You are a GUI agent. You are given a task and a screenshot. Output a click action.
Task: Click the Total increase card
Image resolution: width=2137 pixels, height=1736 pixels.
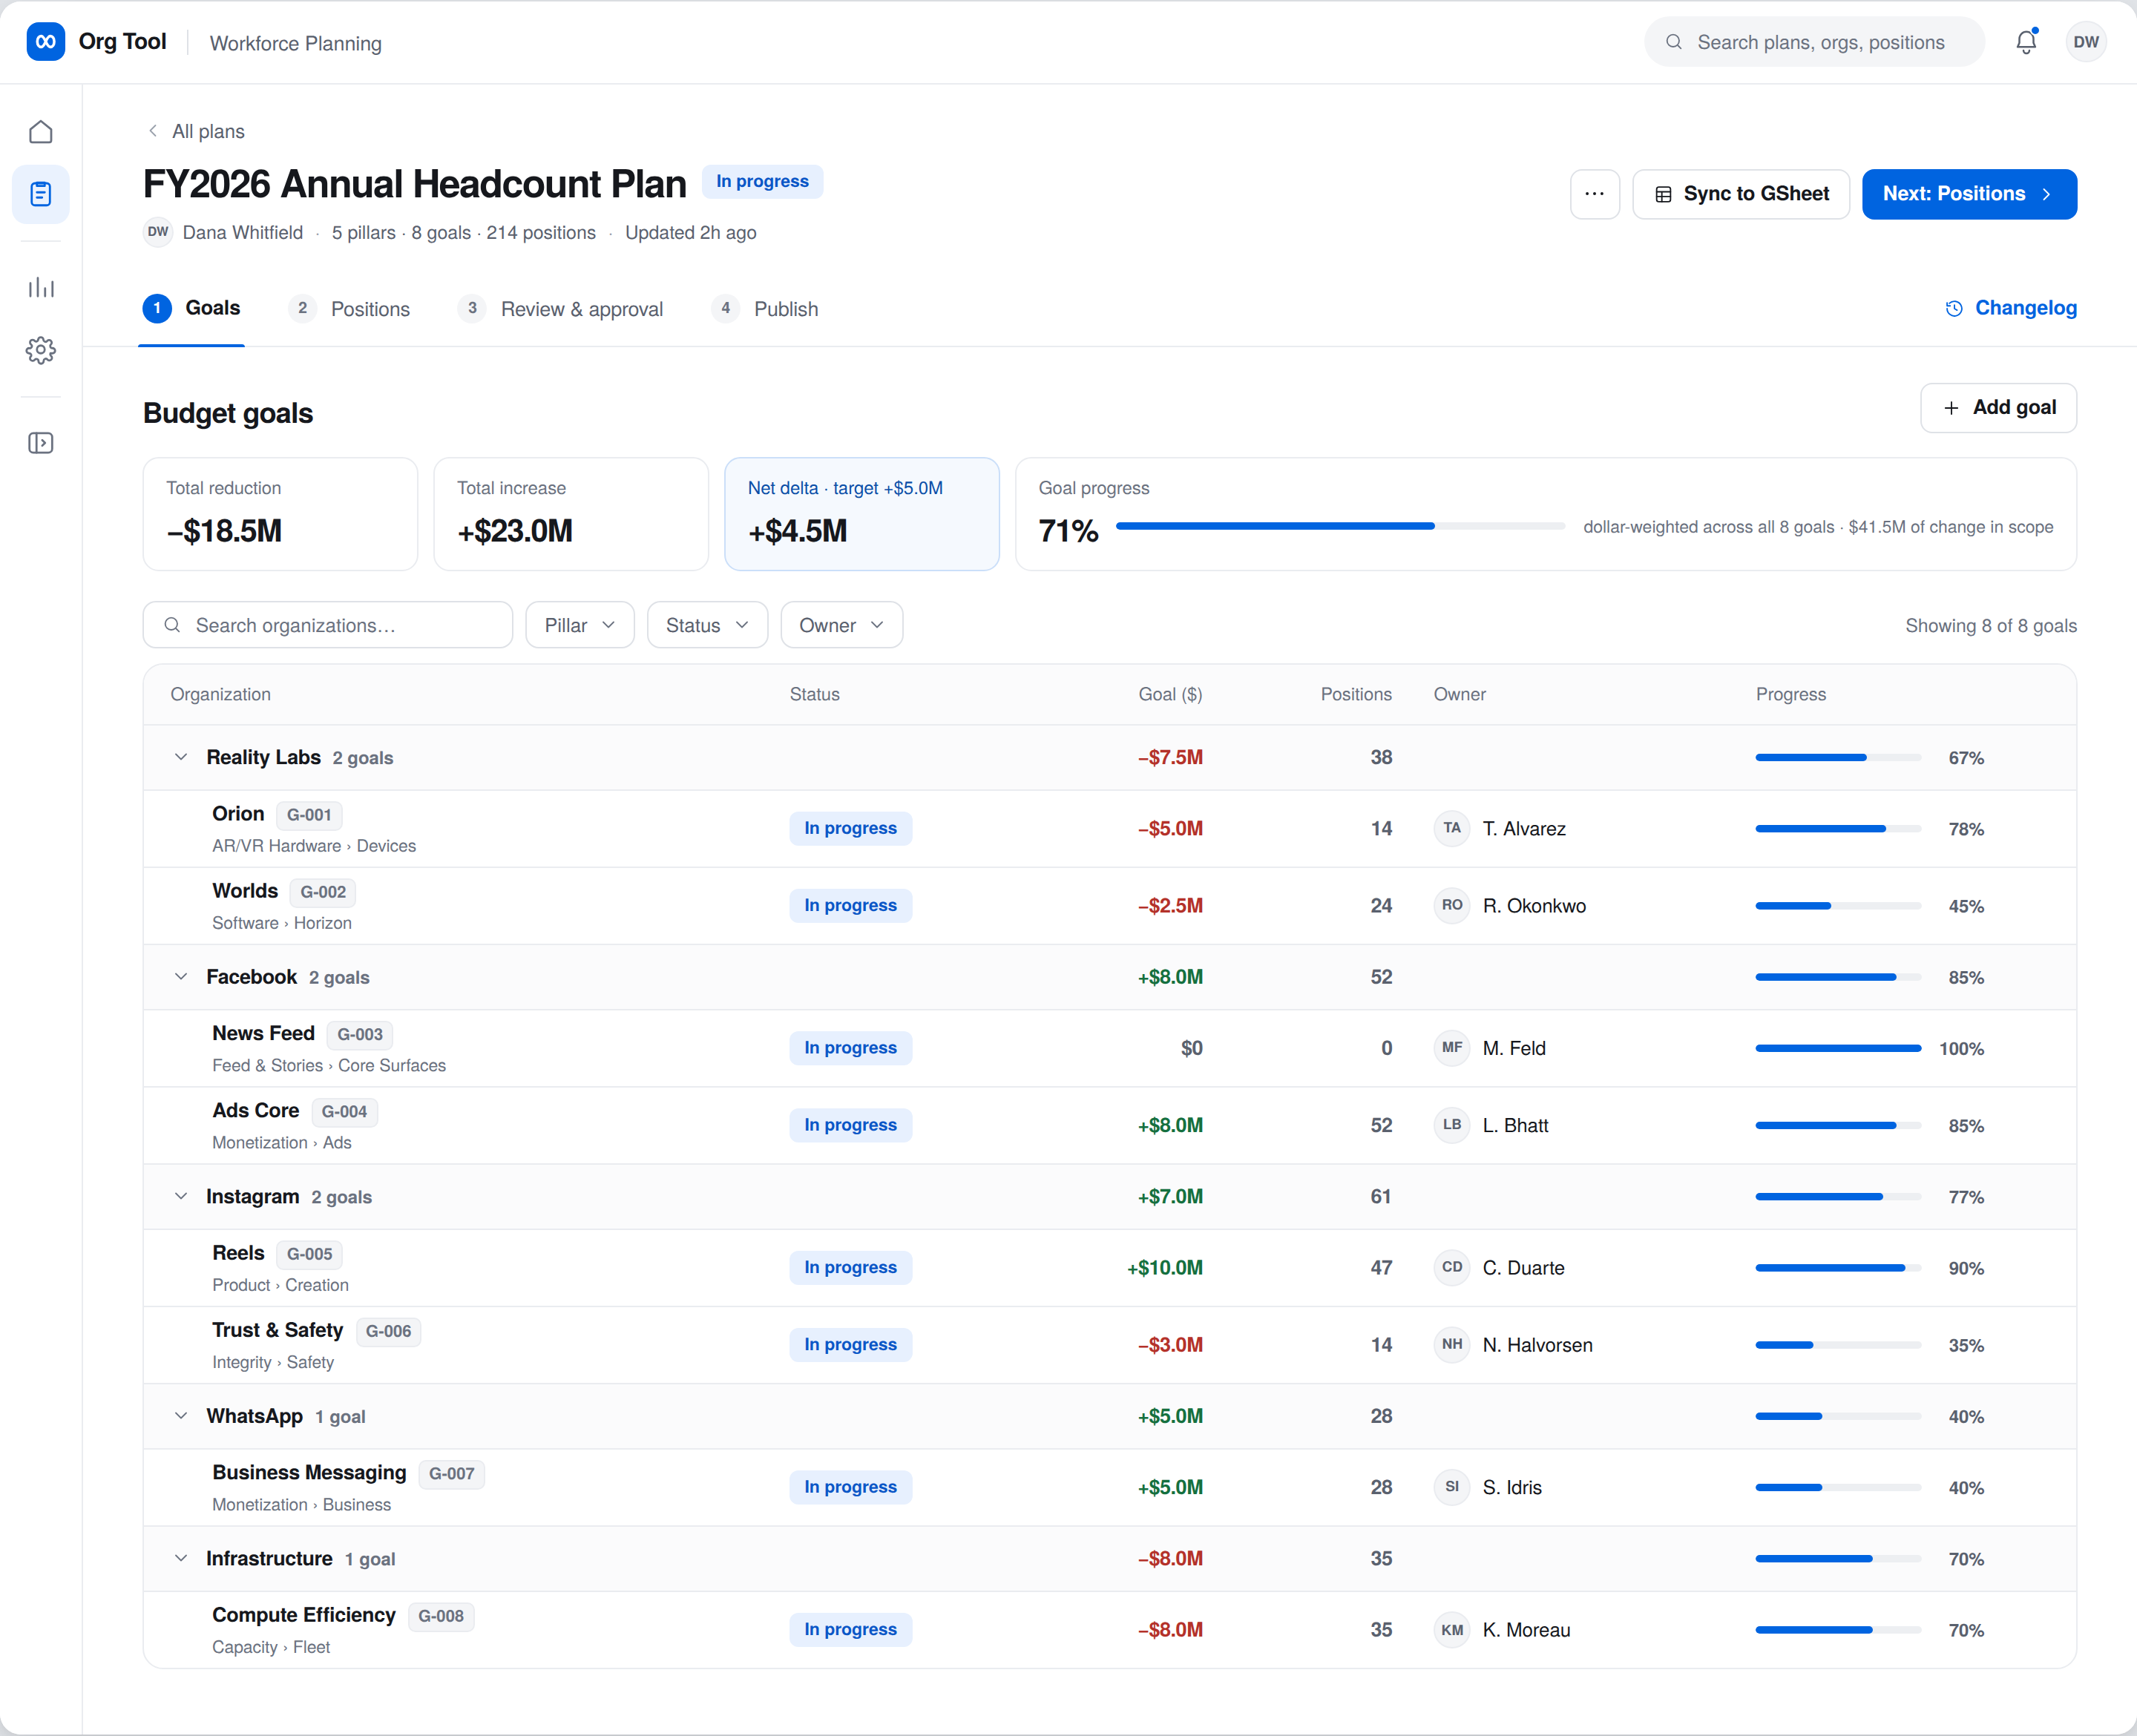click(x=571, y=514)
